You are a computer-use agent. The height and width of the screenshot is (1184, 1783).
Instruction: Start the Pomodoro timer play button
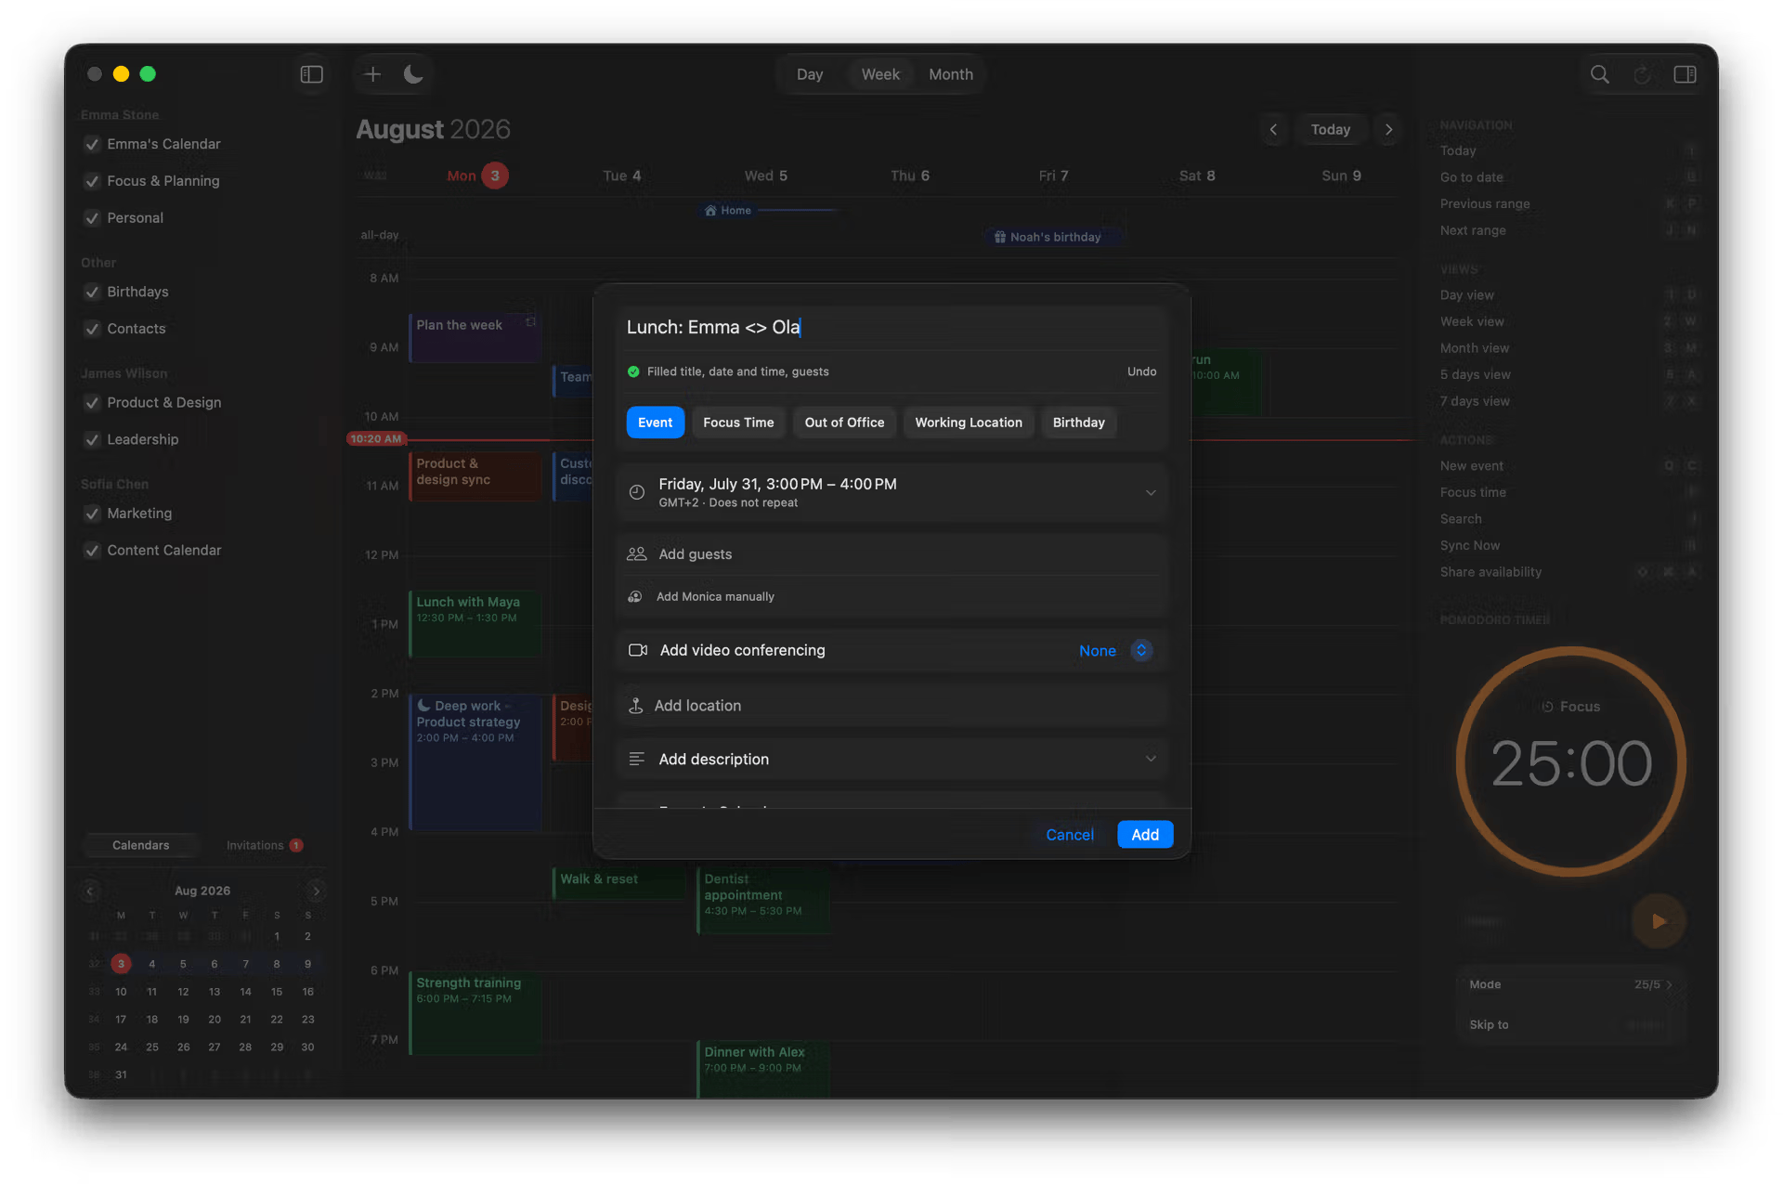[1659, 921]
